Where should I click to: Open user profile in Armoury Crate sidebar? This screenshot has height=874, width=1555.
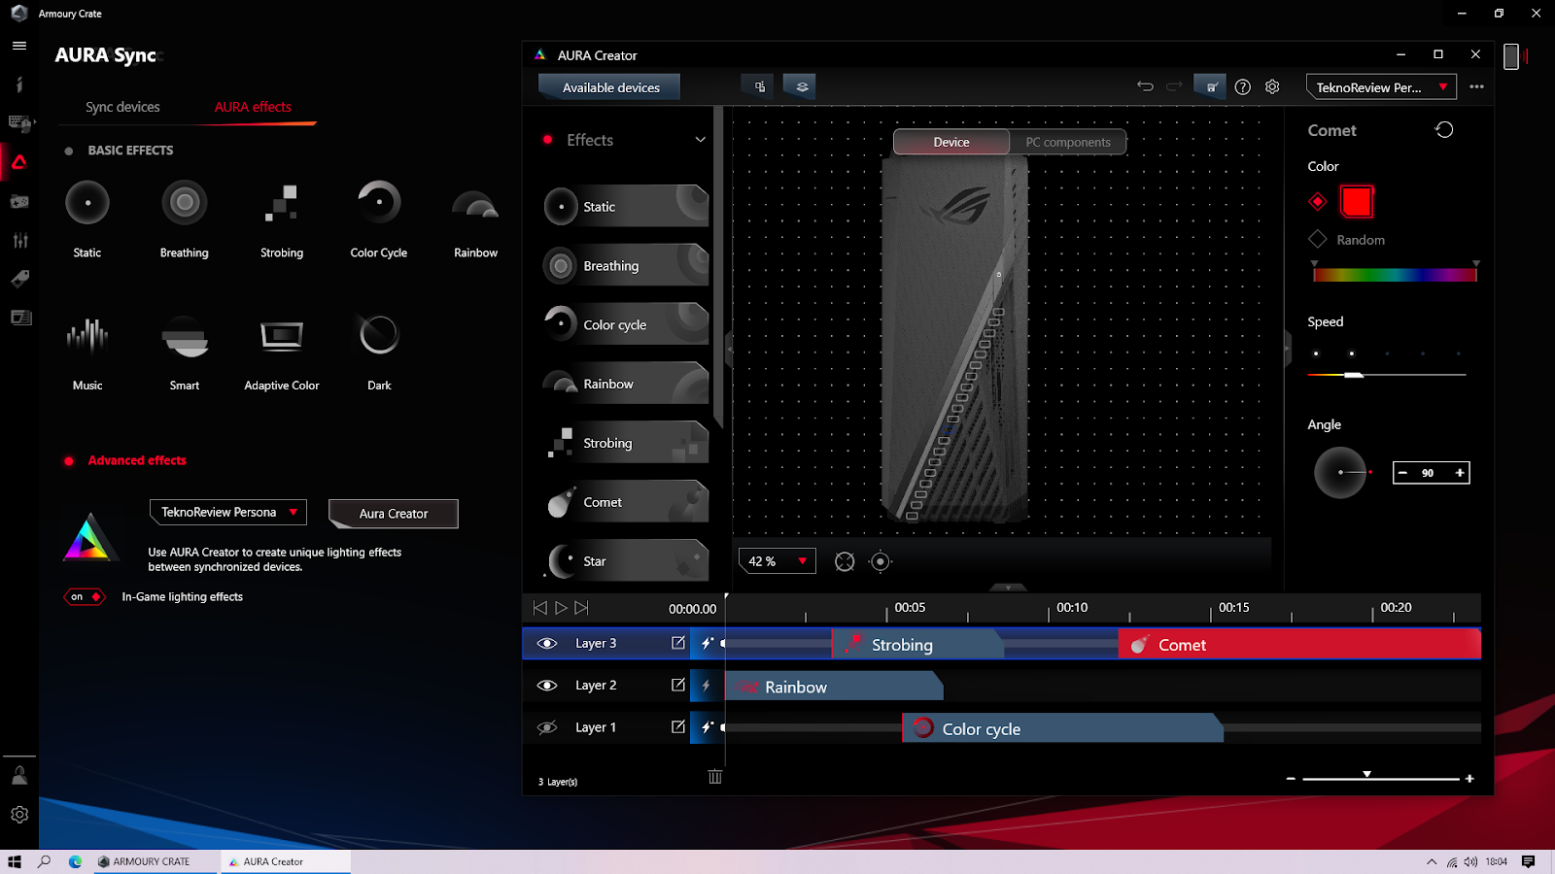[x=19, y=775]
